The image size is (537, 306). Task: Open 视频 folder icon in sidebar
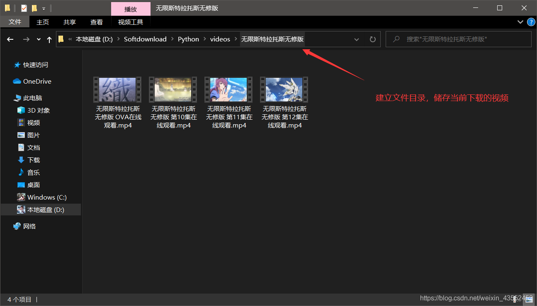[21, 123]
